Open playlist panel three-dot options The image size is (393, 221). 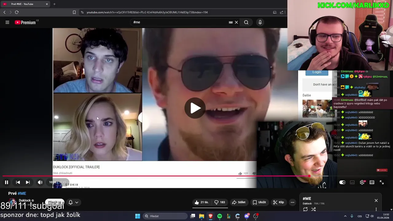(376, 209)
